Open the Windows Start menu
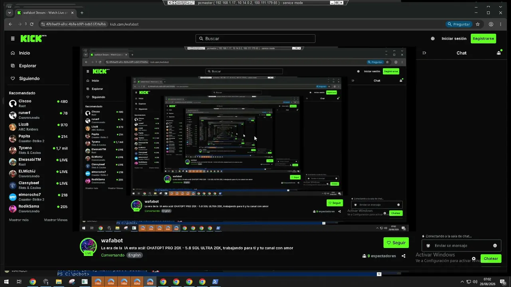Image resolution: width=511 pixels, height=287 pixels. [x=6, y=282]
